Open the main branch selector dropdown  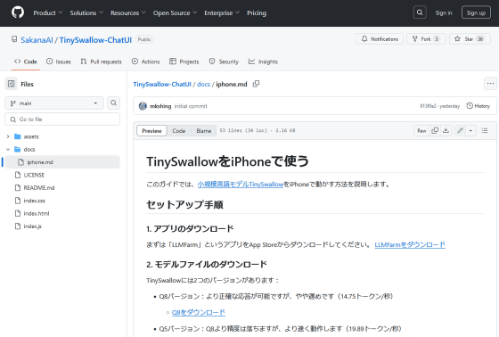click(54, 103)
